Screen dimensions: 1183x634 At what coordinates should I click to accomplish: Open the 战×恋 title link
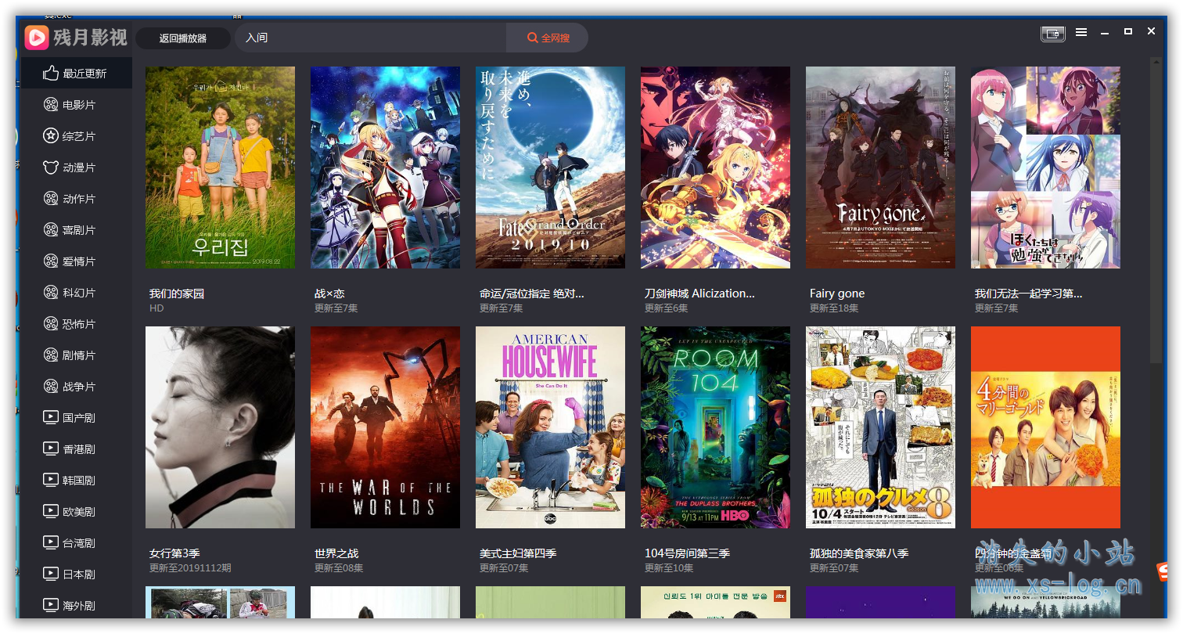[x=329, y=294]
